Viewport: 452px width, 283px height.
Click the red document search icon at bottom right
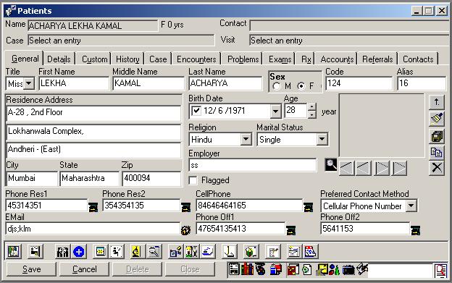(440, 271)
